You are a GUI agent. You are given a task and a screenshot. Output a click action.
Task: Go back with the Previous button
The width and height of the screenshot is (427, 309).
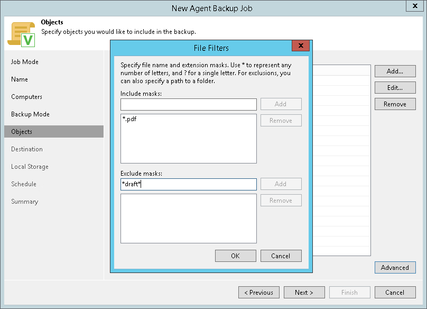(x=258, y=293)
